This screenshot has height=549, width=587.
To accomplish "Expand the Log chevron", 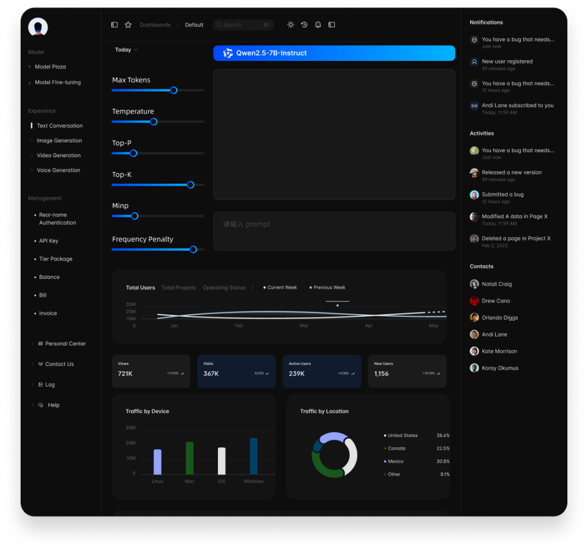I will tap(33, 385).
